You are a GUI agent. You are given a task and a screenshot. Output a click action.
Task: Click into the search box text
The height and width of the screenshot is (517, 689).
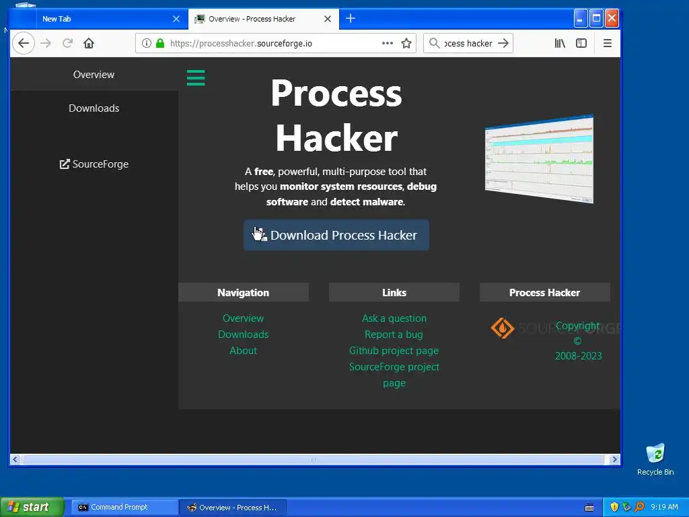(468, 43)
